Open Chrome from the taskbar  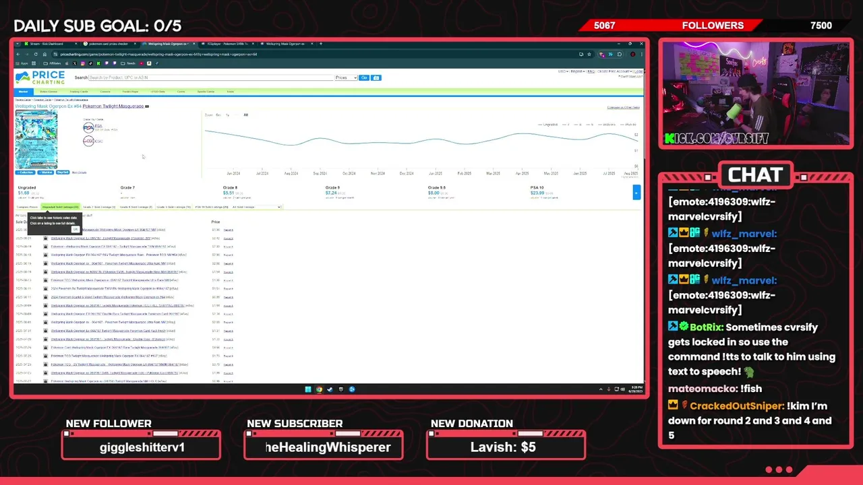pyautogui.click(x=319, y=389)
